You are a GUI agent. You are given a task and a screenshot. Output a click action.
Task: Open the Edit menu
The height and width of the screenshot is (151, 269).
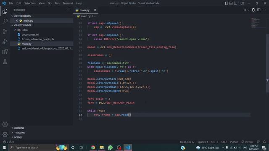18,3
